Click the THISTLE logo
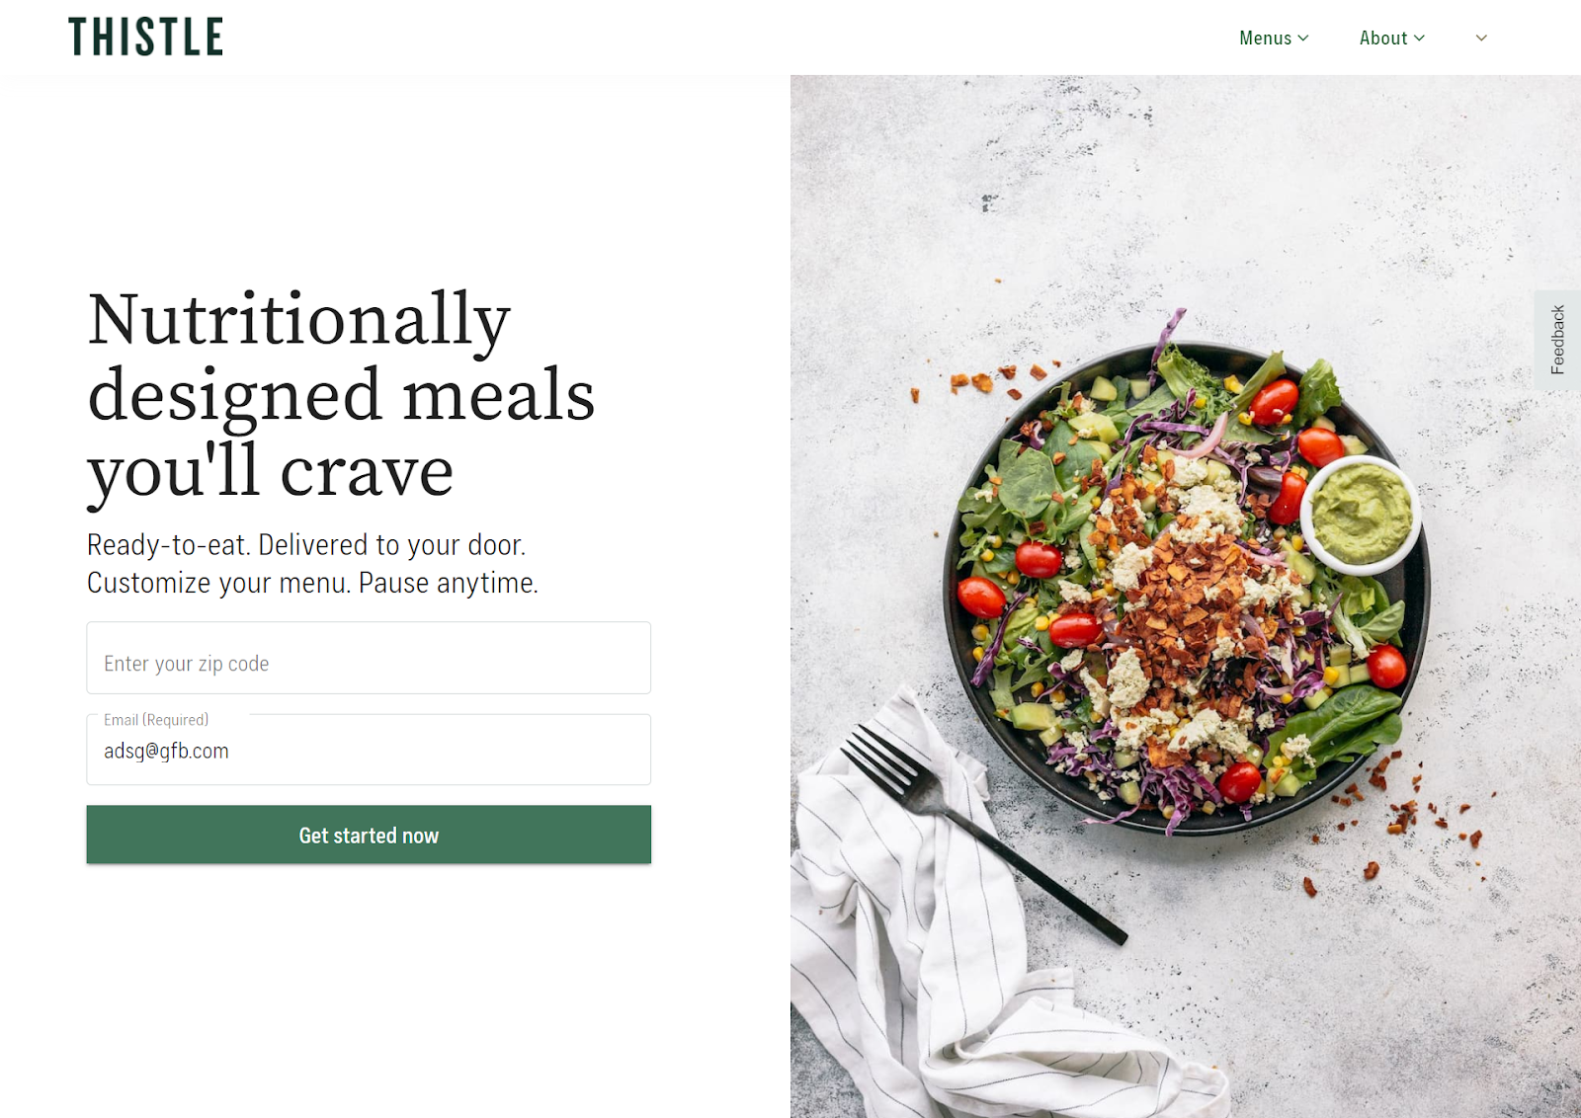The height and width of the screenshot is (1118, 1581). 145,37
